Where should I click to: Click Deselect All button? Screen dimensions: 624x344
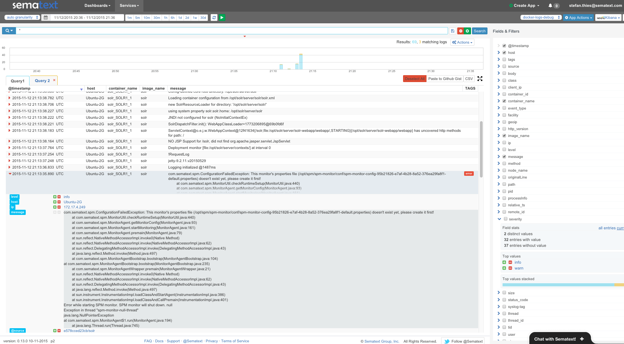(414, 79)
